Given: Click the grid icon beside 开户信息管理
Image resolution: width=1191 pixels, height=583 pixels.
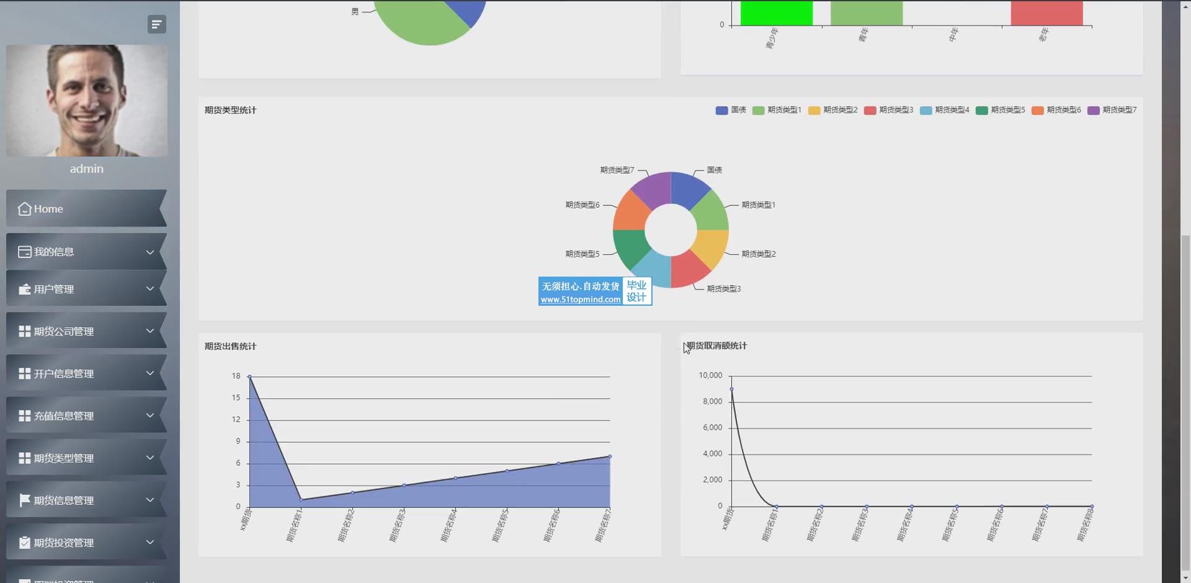Looking at the screenshot, I should click(25, 373).
